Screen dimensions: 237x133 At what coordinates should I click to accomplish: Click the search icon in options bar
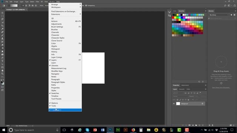225,6
